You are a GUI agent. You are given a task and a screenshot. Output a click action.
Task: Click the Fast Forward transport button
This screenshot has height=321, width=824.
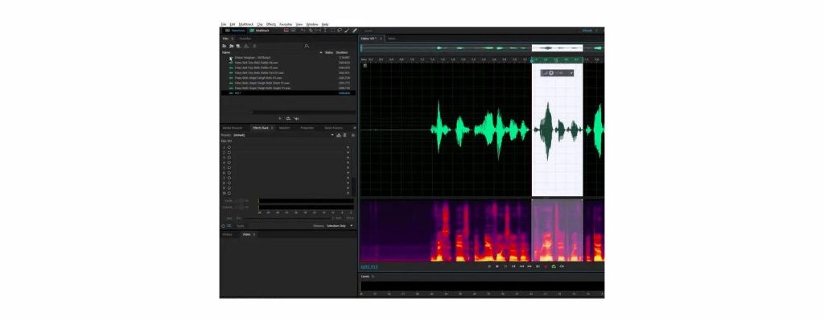pyautogui.click(x=529, y=266)
